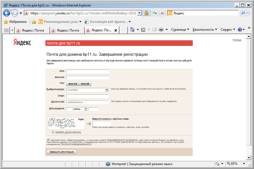Toggle the user agreement checkbox
254x169 pixels.
click(48, 139)
